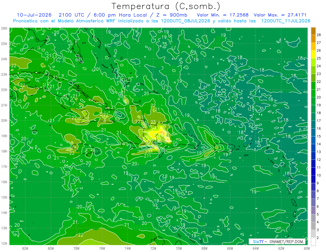Pick the color bar segment between 18 and 19
The width and height of the screenshot is (326, 252).
click(x=313, y=109)
